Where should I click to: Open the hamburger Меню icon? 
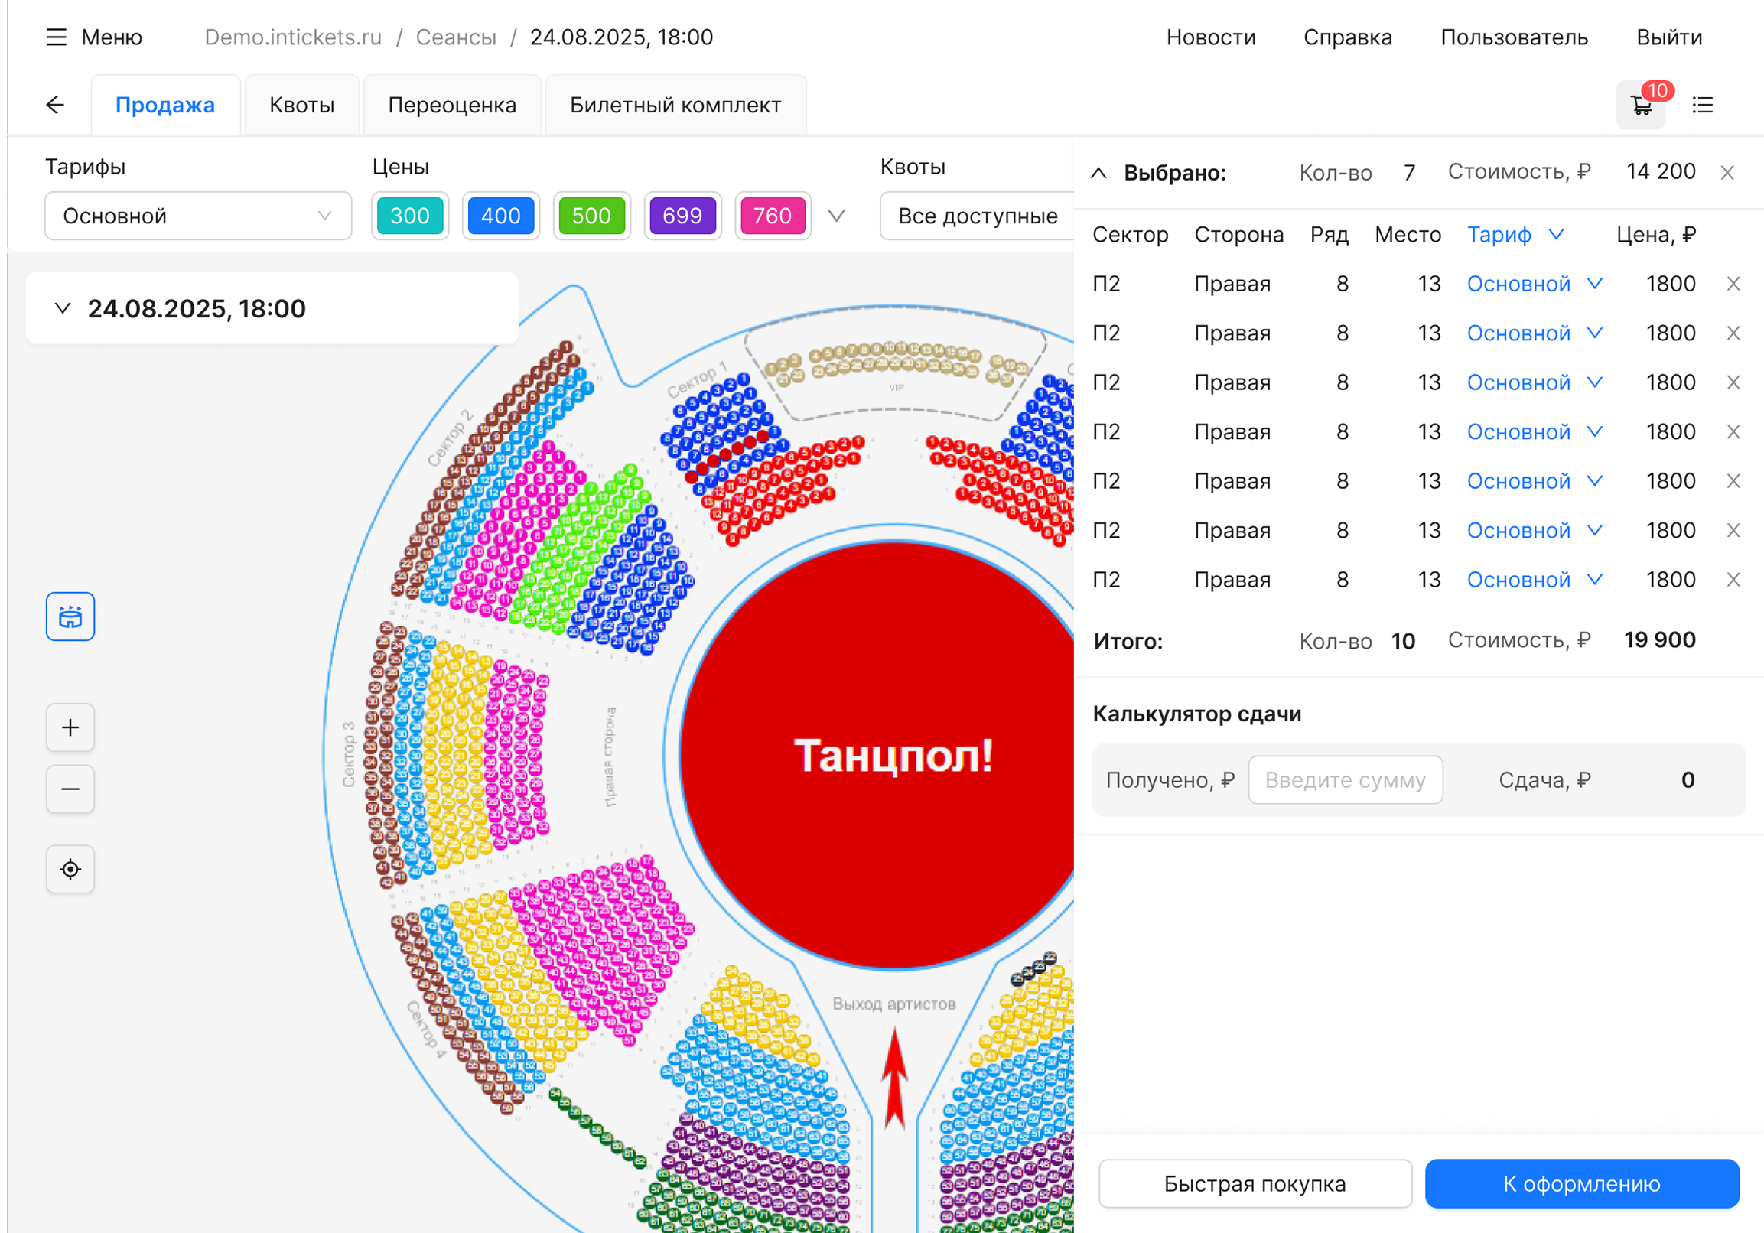(x=56, y=37)
